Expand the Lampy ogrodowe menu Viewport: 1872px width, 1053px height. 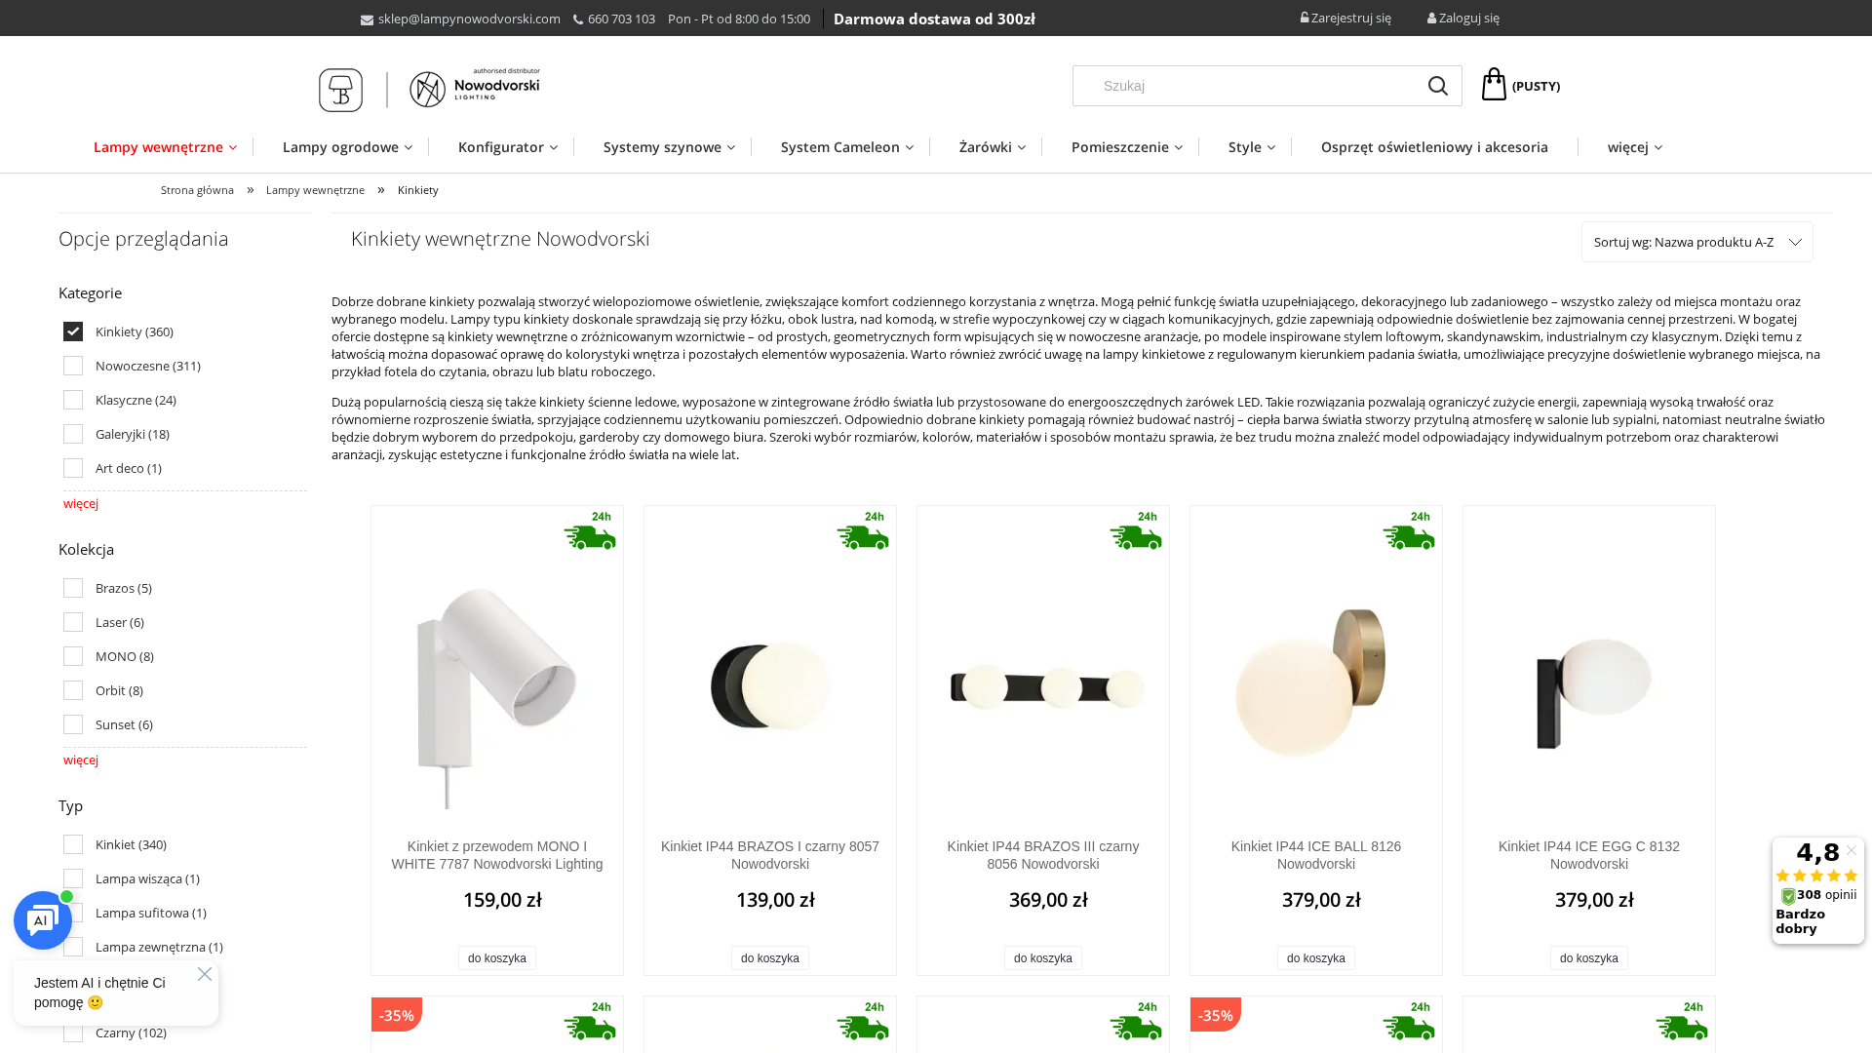click(x=347, y=147)
